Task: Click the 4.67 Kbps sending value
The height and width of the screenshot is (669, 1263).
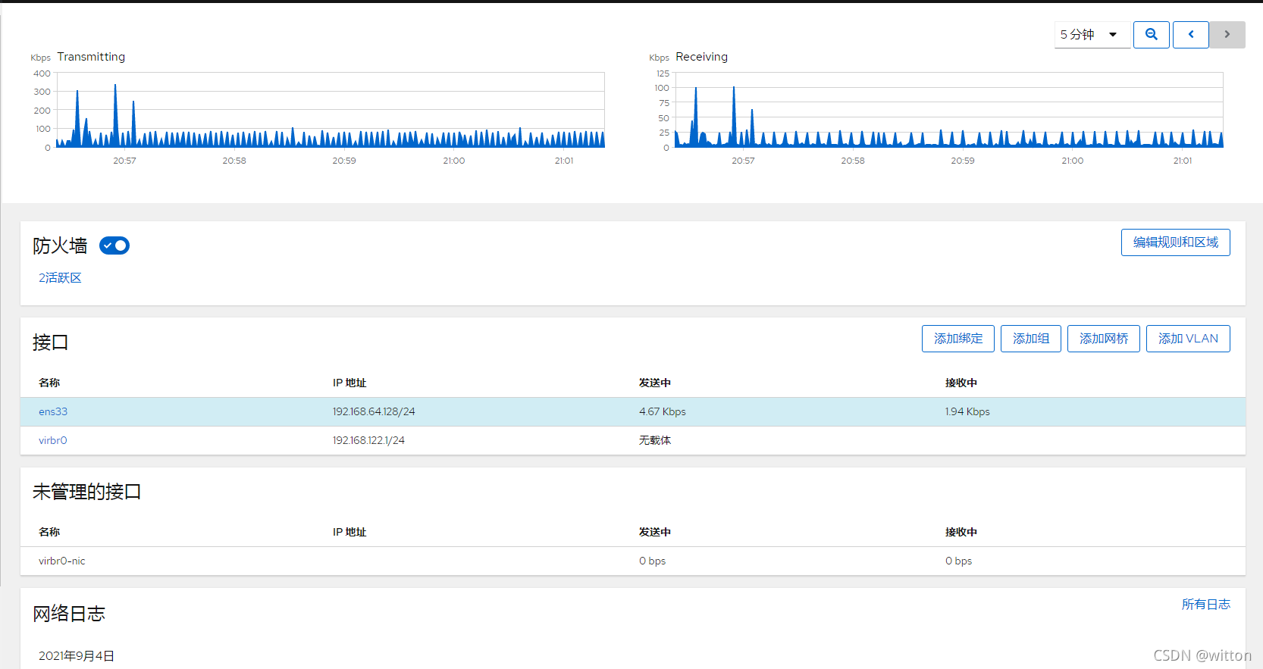Action: pos(663,411)
